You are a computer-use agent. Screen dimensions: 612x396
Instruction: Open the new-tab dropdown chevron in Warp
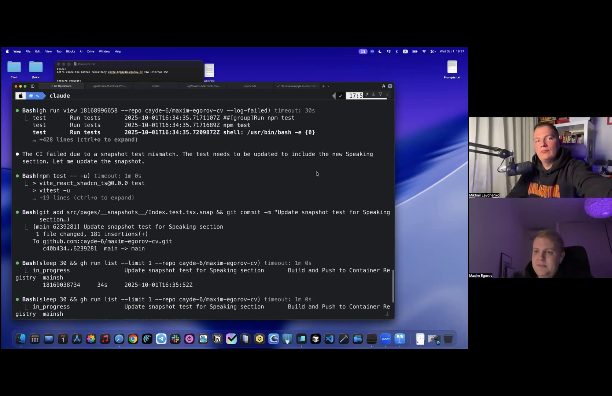point(328,86)
